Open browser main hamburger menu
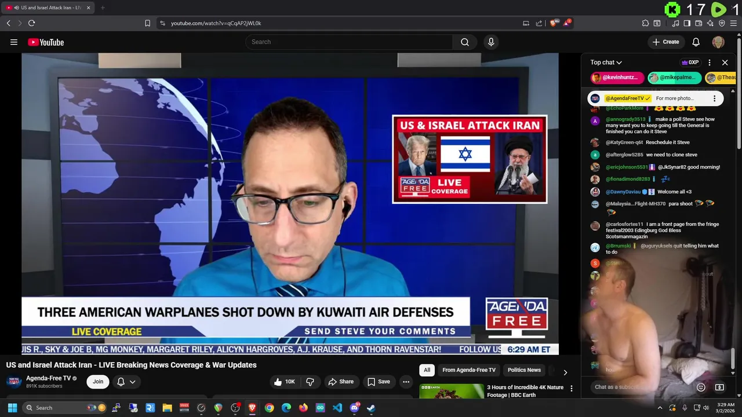 734,23
